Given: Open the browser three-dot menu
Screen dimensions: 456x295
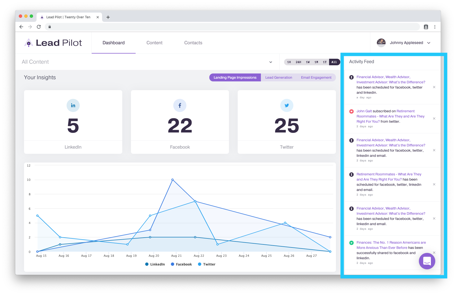Looking at the screenshot, I should (435, 27).
